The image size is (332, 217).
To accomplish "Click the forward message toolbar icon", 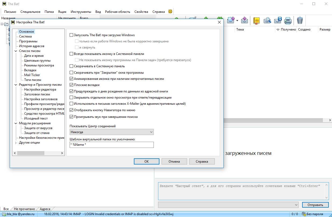I will pyautogui.click(x=231, y=20).
